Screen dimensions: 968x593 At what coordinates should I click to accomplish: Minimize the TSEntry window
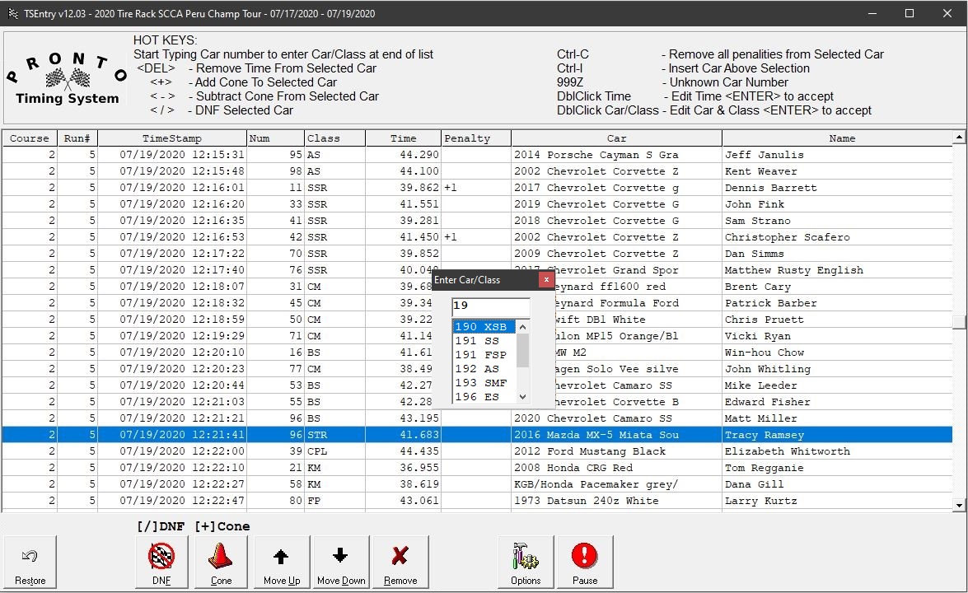(872, 13)
